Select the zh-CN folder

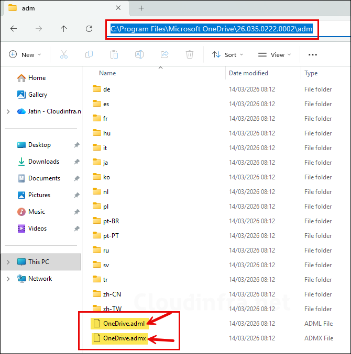[x=107, y=294]
